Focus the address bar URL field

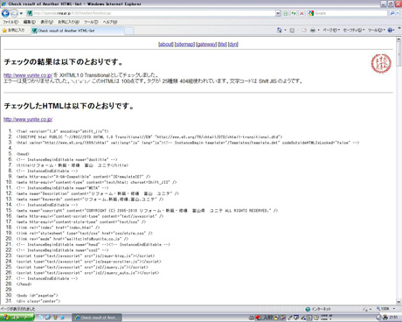[150, 13]
